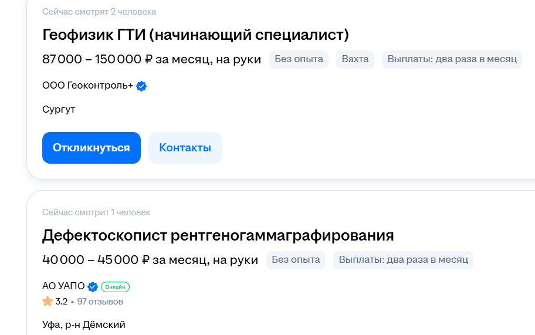The width and height of the screenshot is (535, 335).
Task: Click the orange rating star icon
Action: click(48, 301)
